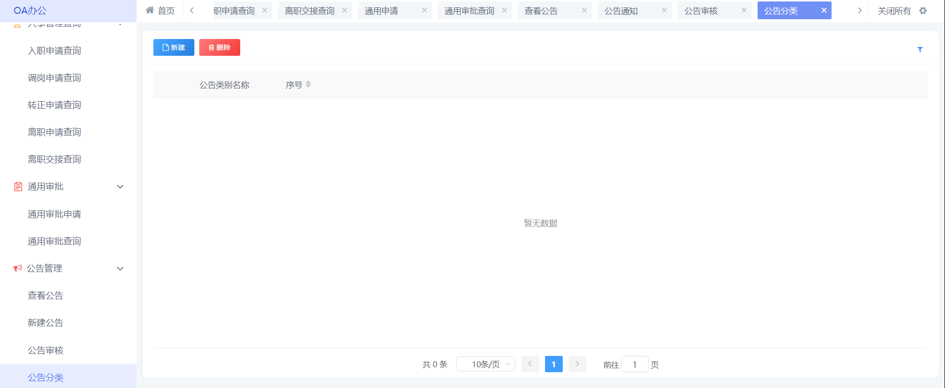
Task: Open the settings gear icon
Action: (x=923, y=11)
